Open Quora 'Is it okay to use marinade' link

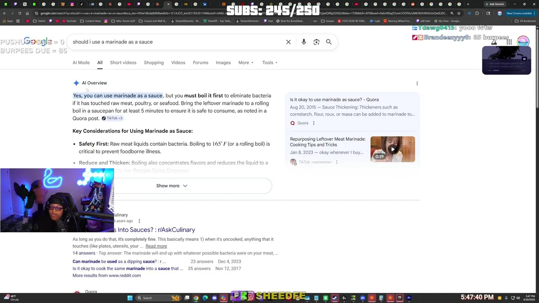click(334, 100)
